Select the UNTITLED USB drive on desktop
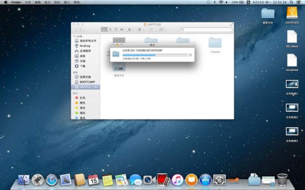The height and width of the screenshot is (190, 305). click(292, 15)
